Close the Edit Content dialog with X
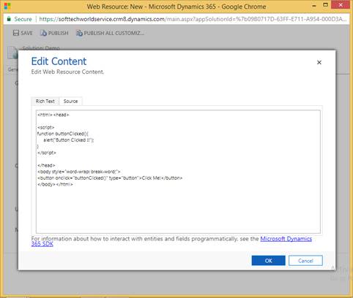The width and height of the screenshot is (353, 298). click(x=319, y=63)
